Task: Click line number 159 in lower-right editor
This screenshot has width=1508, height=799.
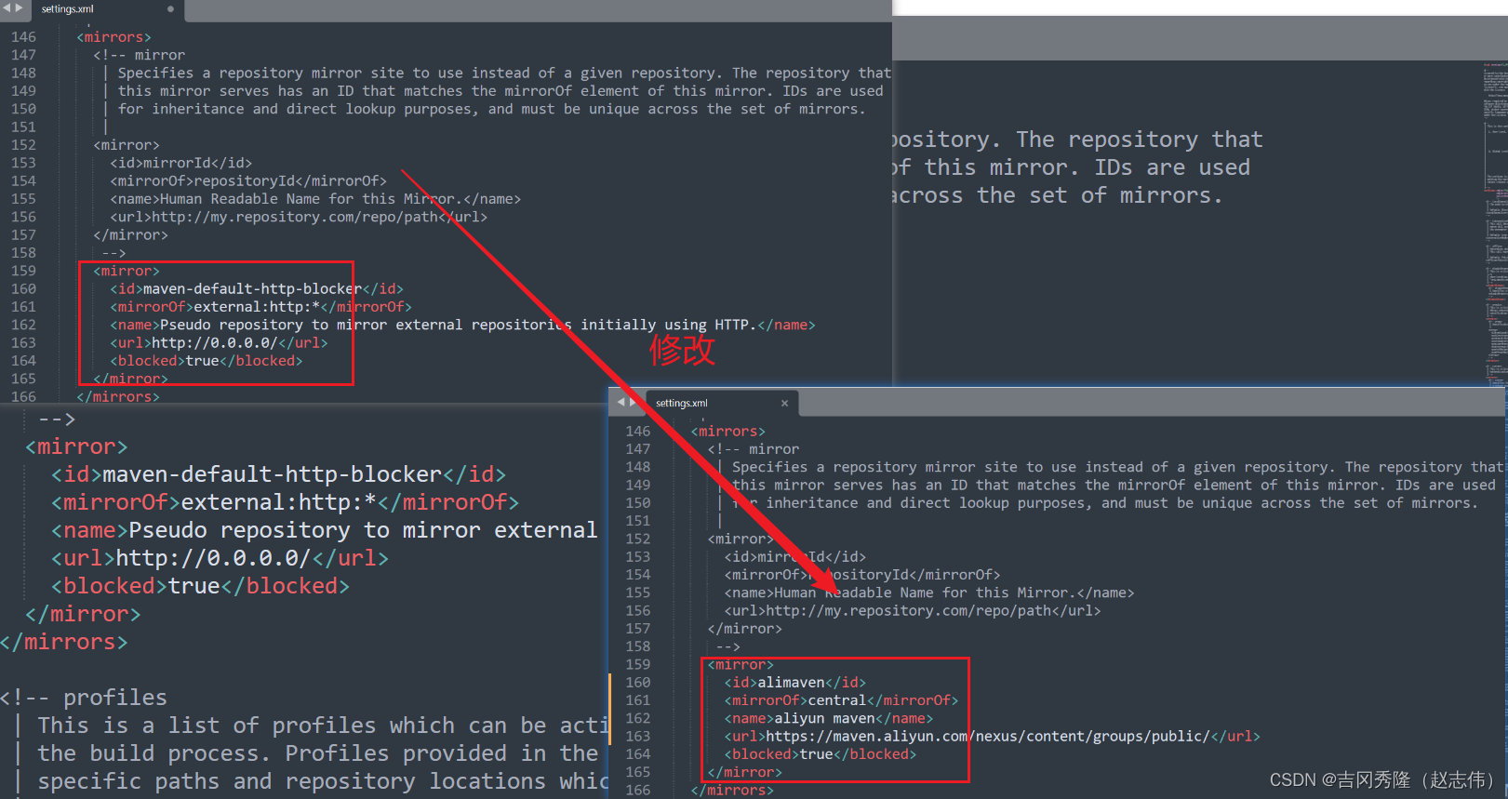Action: coord(637,665)
